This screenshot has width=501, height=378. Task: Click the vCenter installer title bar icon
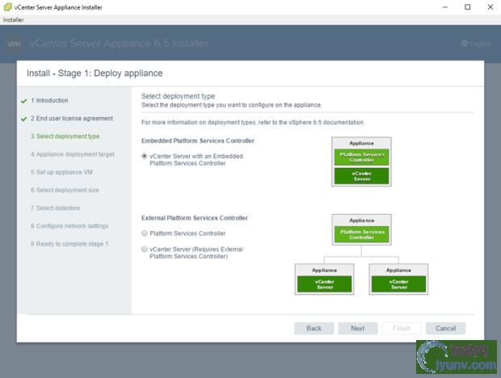click(x=7, y=7)
